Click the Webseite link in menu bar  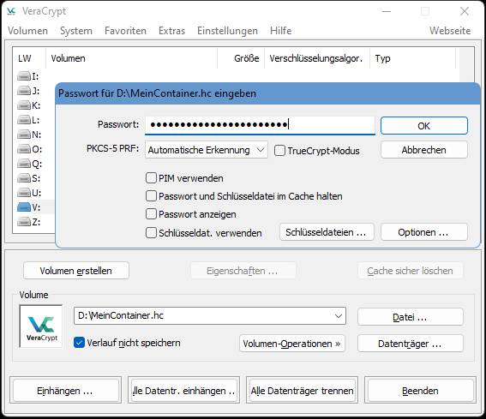click(x=450, y=31)
